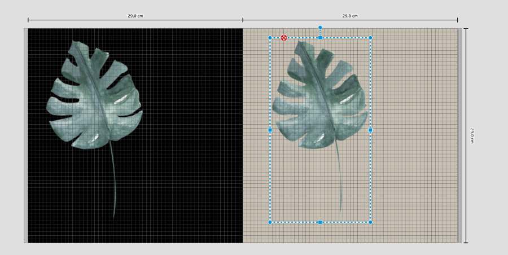Click the right page 29,0 cm width label
Screen dimensions: 508x255
tap(350, 16)
